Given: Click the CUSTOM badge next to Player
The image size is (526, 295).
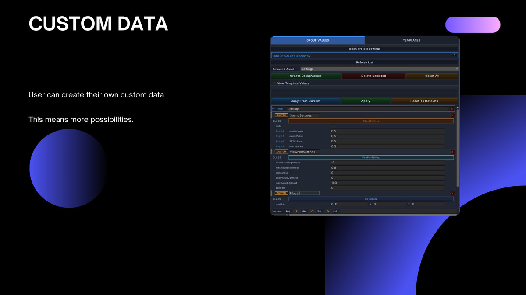Looking at the screenshot, I should pos(281,193).
